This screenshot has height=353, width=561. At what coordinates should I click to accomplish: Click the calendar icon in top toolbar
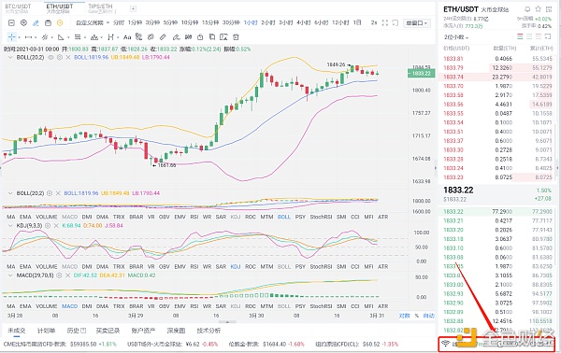tap(48, 22)
